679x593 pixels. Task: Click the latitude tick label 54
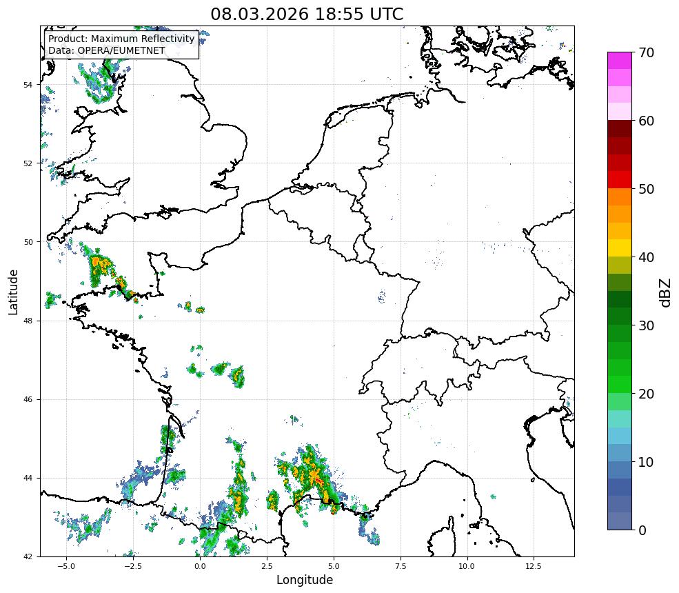point(28,84)
